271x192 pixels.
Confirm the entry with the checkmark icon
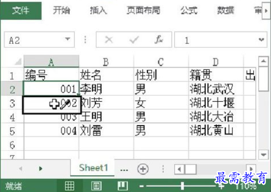[x=134, y=40]
